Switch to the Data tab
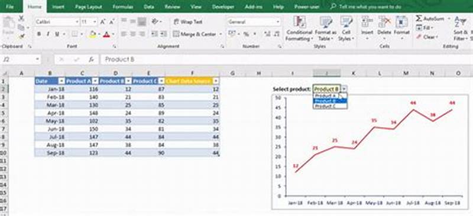 (x=149, y=6)
